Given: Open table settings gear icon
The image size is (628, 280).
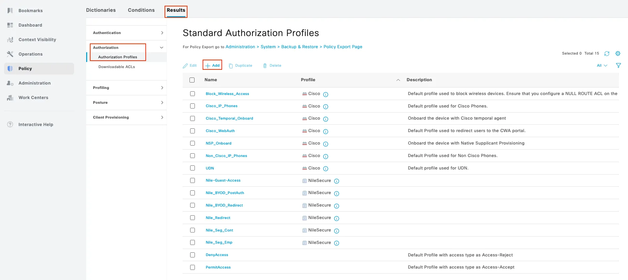Looking at the screenshot, I should [618, 54].
